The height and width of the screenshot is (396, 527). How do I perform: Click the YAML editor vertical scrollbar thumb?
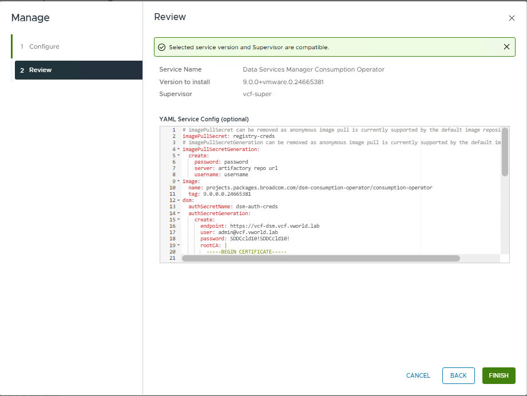(x=505, y=152)
